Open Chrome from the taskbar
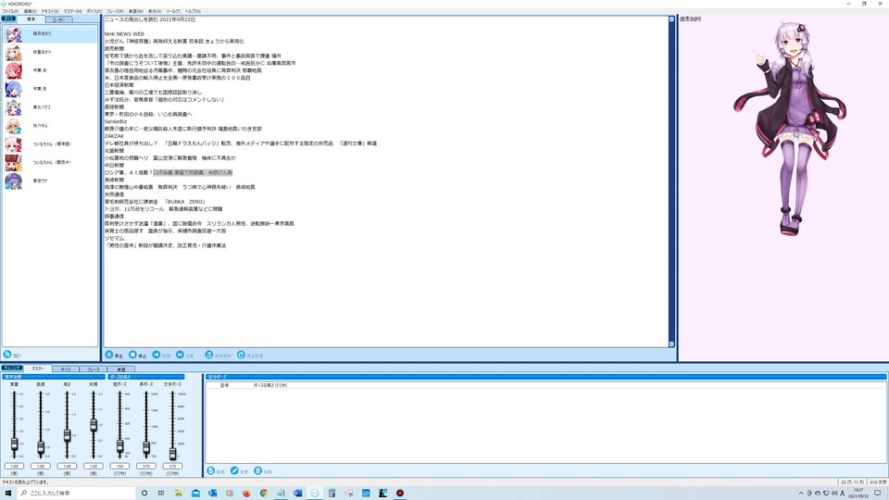 tap(264, 494)
